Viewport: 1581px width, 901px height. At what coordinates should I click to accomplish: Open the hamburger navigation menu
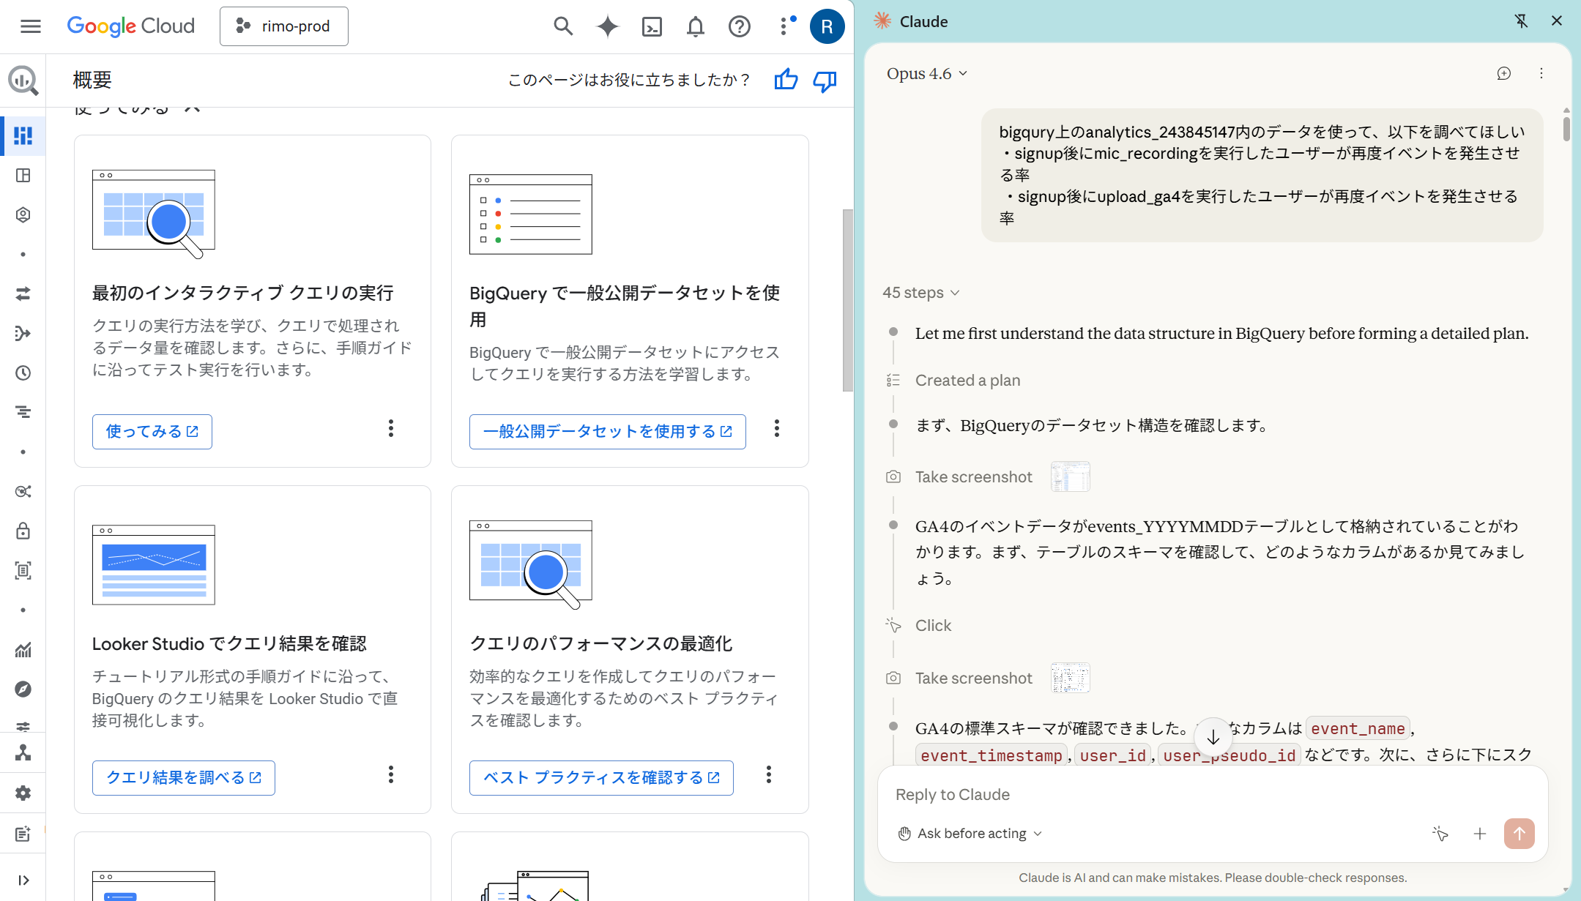(31, 27)
